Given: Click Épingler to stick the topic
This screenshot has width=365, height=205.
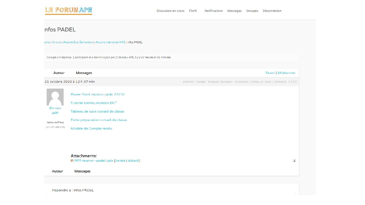Looking at the screenshot, I should pyautogui.click(x=214, y=82).
